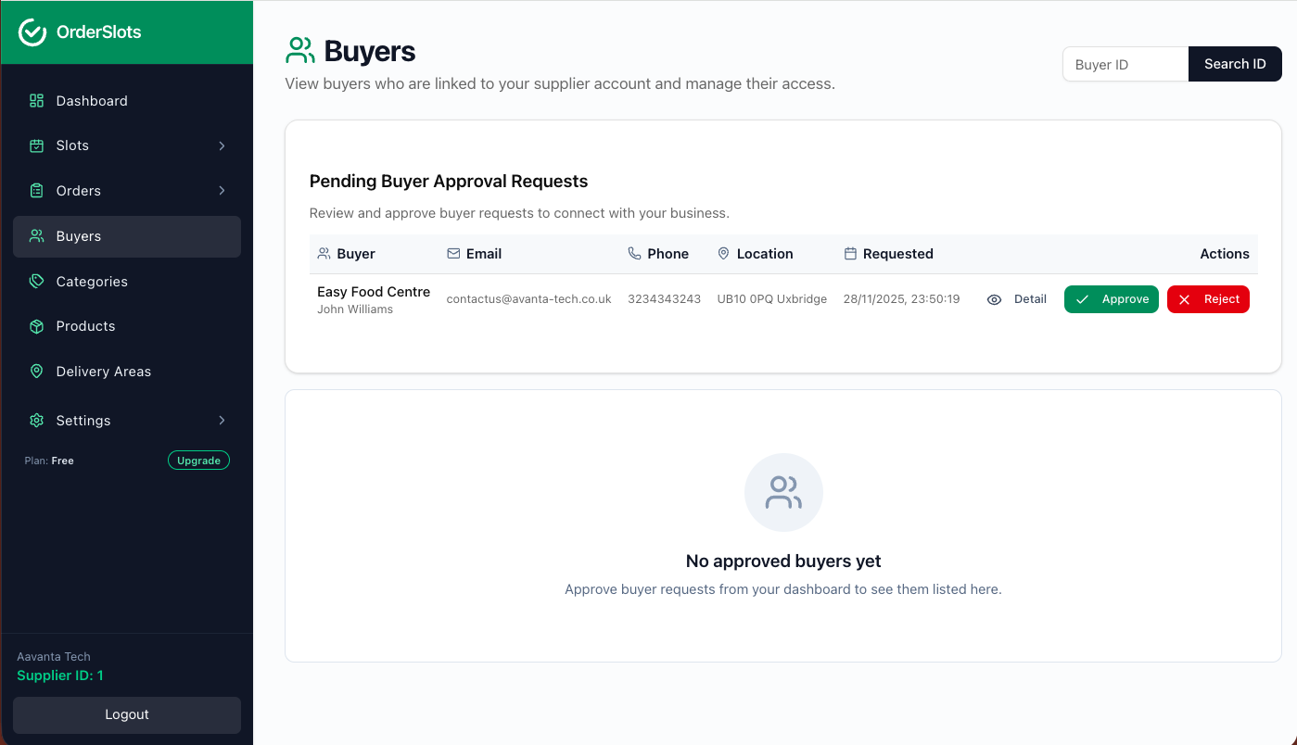The image size is (1297, 745).
Task: Click the OrderSlots logo checkmark icon
Action: click(31, 32)
